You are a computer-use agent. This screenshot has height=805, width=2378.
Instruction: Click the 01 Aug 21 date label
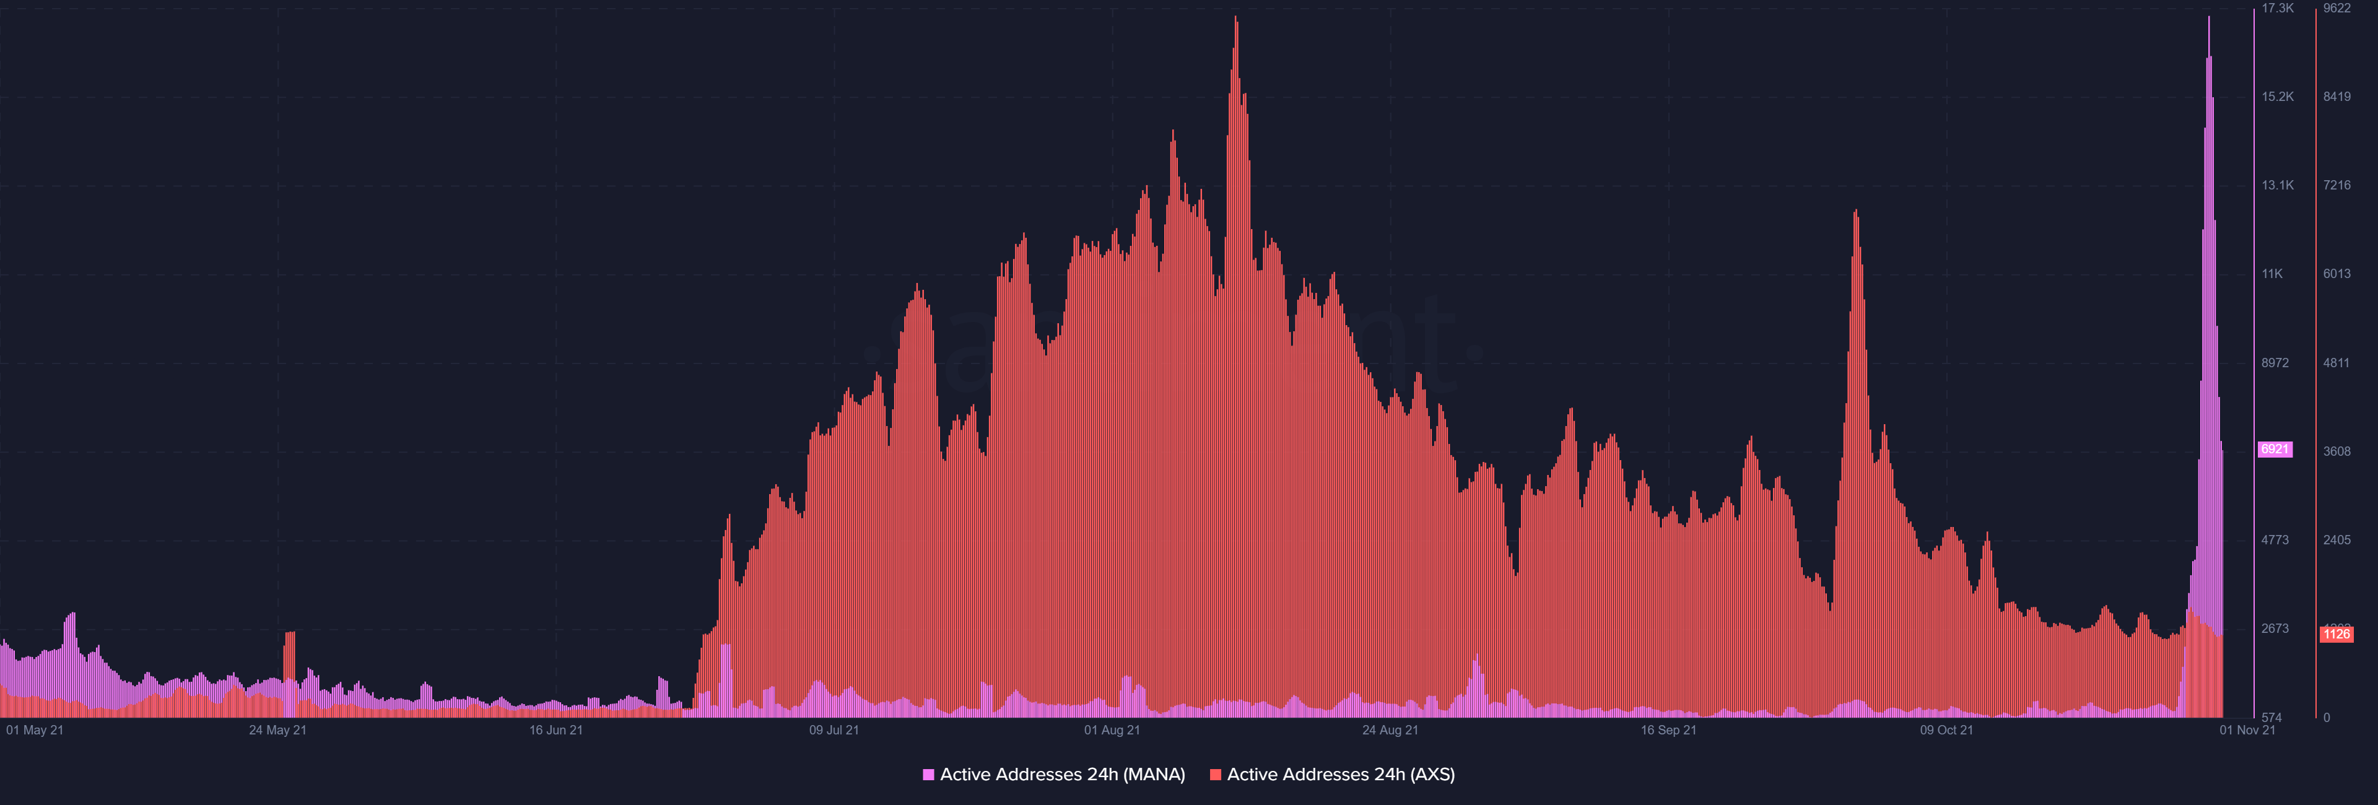click(x=1112, y=730)
